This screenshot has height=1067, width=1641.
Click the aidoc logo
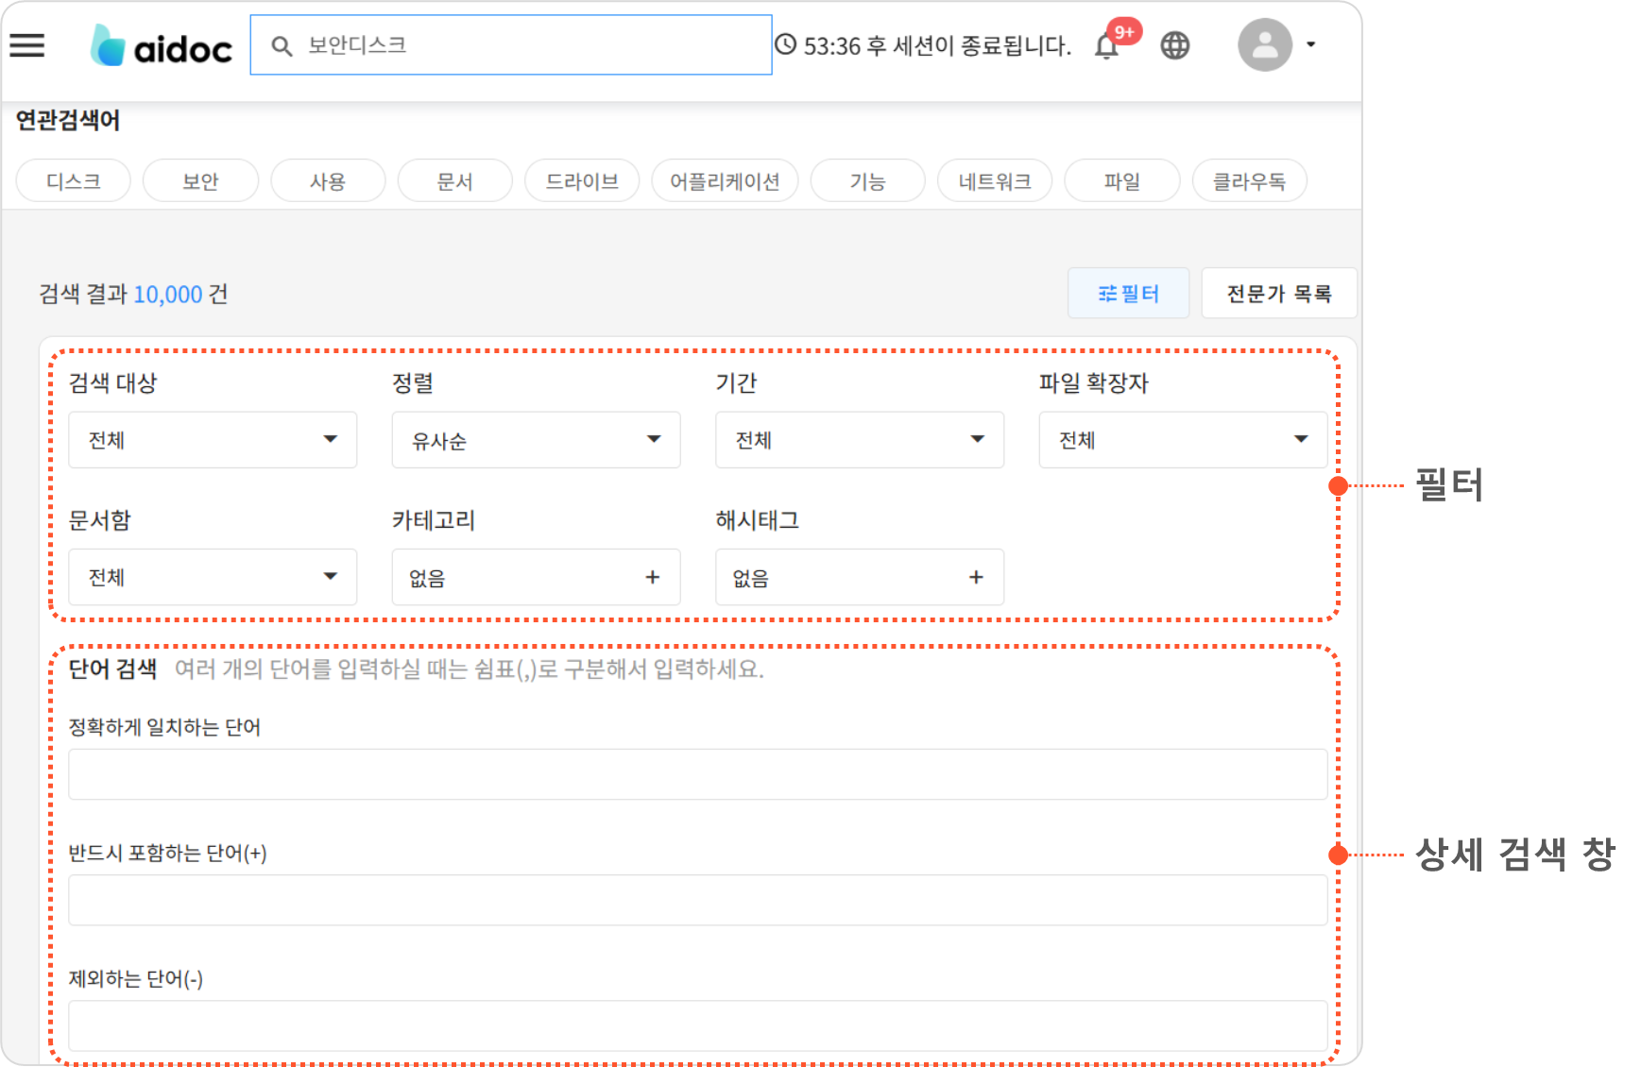tap(162, 46)
